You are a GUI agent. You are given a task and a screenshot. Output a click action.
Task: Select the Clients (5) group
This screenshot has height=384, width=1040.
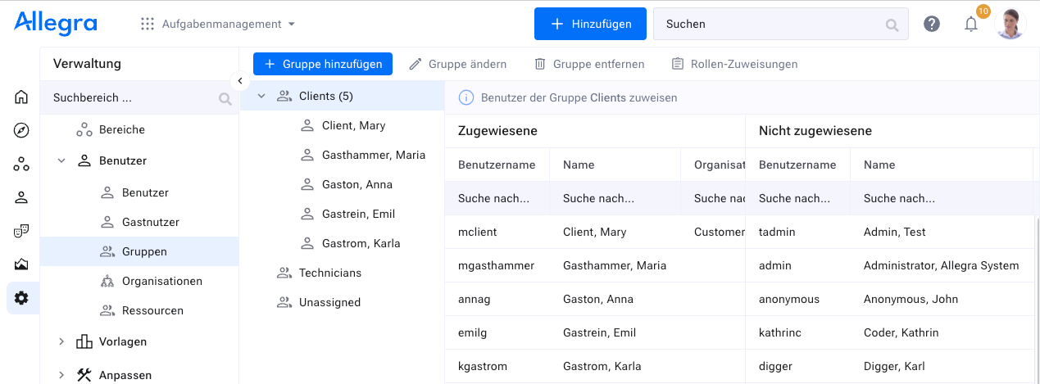pyautogui.click(x=342, y=97)
